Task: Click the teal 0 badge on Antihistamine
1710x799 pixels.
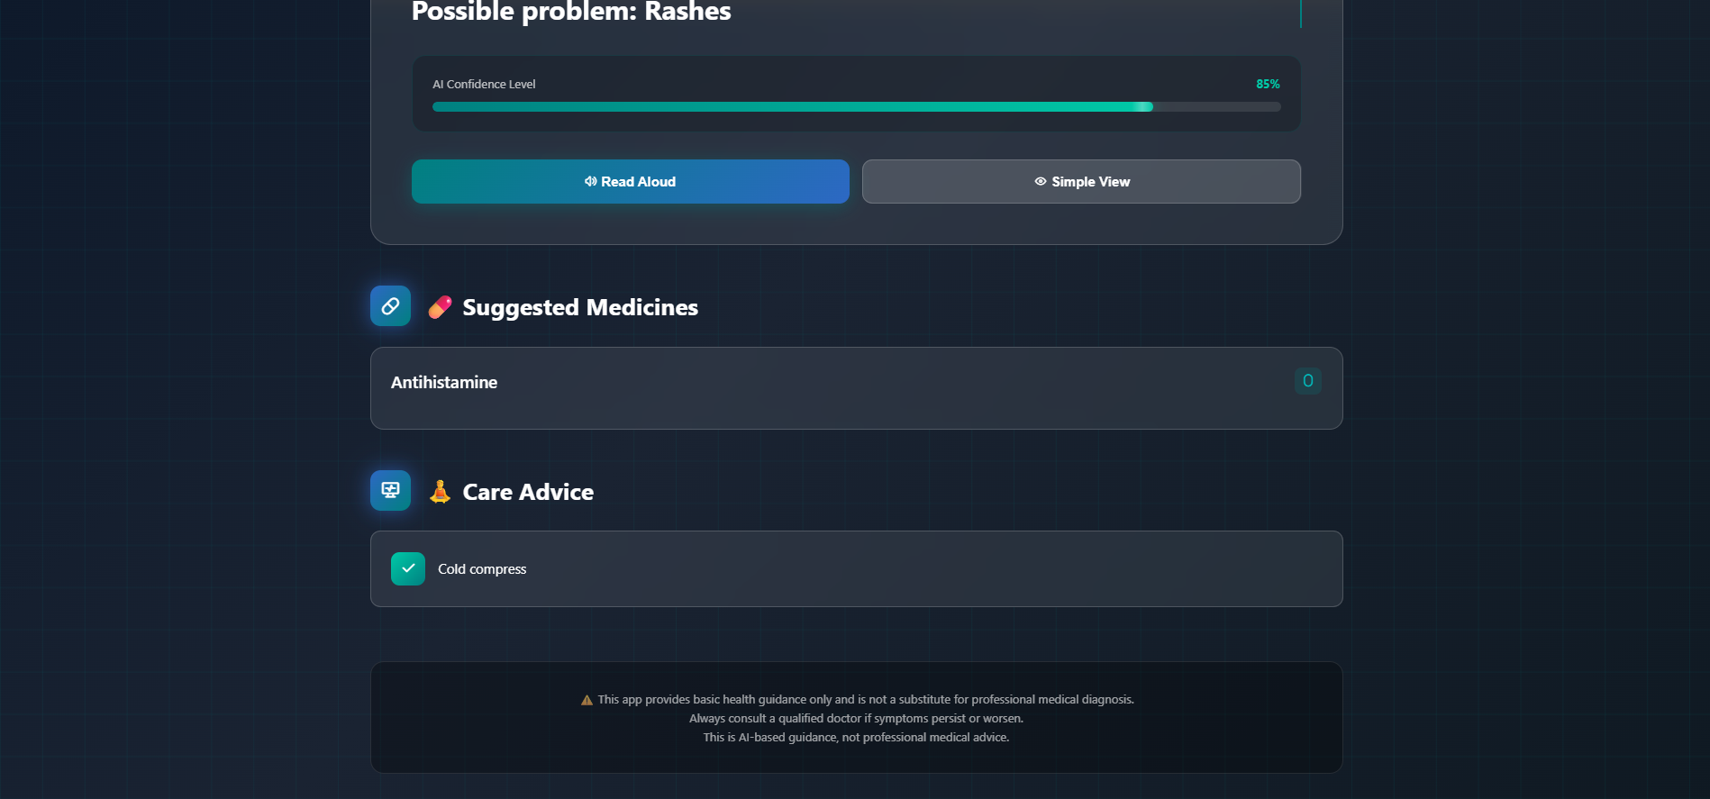Action: [1307, 381]
